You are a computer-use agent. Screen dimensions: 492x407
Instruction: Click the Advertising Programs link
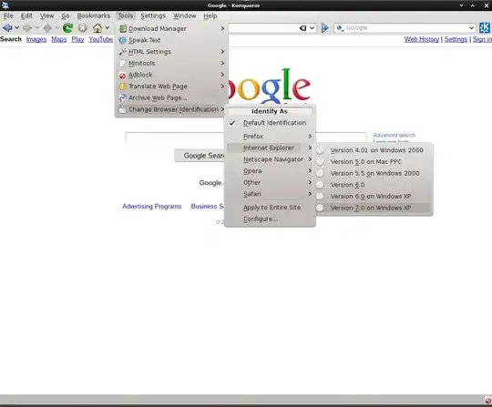pos(152,207)
